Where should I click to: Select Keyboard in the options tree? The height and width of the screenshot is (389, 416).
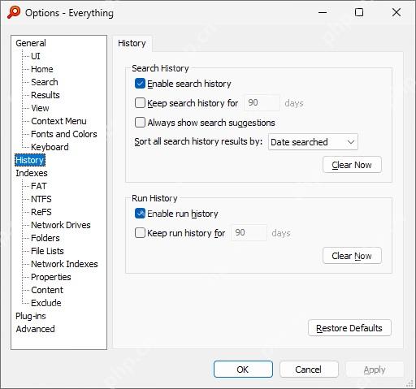click(50, 147)
